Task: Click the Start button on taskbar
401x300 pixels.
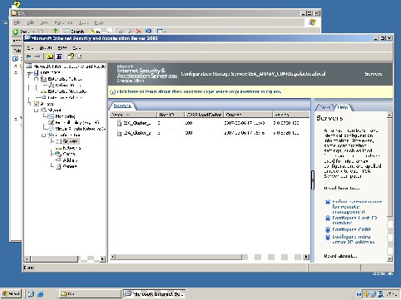Action: pos(11,293)
